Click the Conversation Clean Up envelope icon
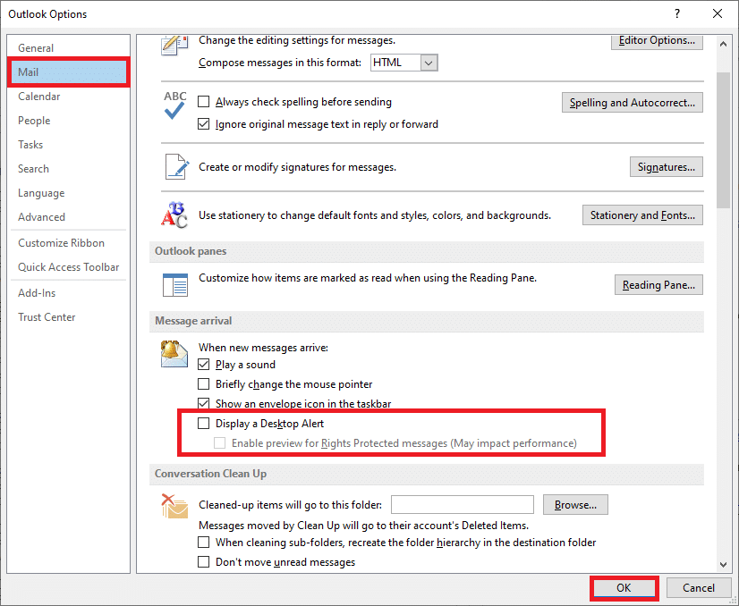The height and width of the screenshot is (606, 739). click(174, 506)
